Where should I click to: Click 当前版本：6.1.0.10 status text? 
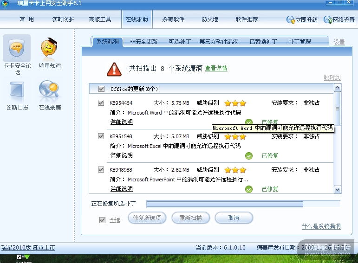click(x=221, y=248)
